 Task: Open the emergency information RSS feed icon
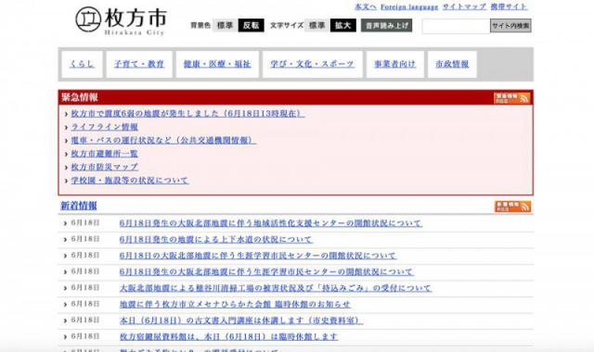[x=511, y=98]
